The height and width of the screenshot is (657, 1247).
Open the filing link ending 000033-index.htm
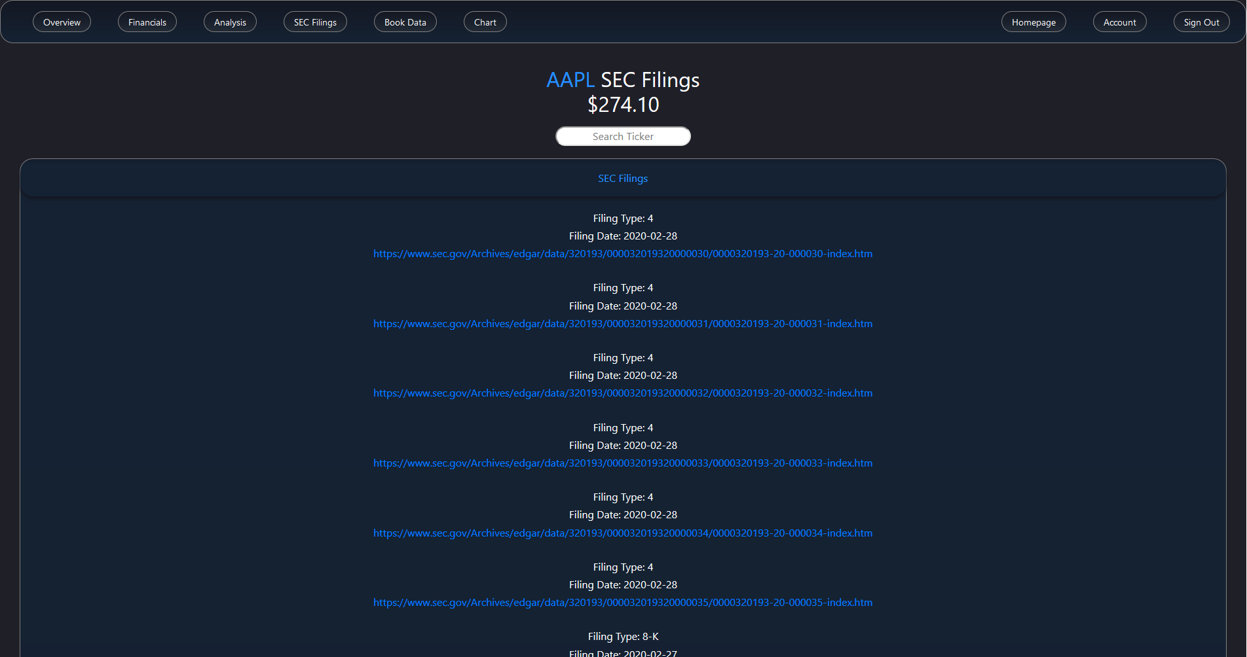pos(623,463)
